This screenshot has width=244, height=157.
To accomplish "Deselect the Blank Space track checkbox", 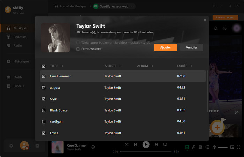I will click(x=44, y=110).
